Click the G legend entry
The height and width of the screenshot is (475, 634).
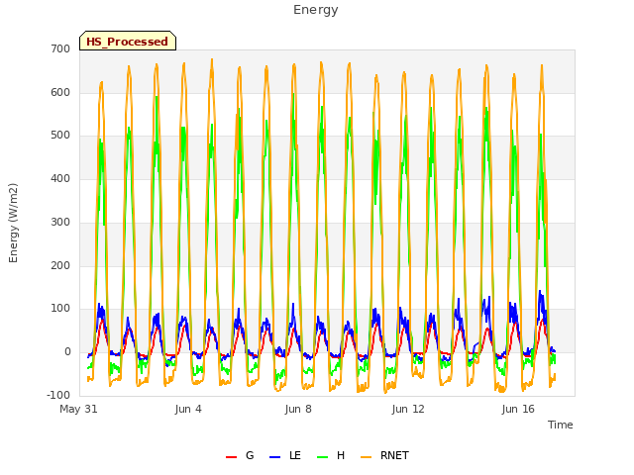click(240, 455)
